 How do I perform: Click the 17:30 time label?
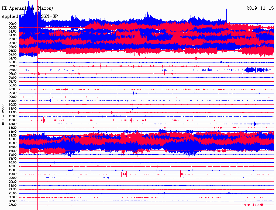point(13,159)
